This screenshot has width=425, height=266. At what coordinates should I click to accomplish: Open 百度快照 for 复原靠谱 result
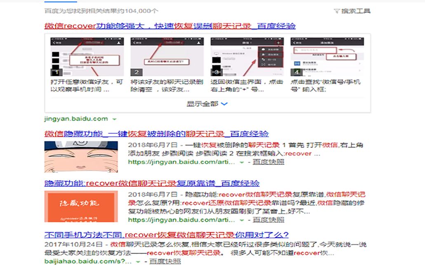click(268, 220)
